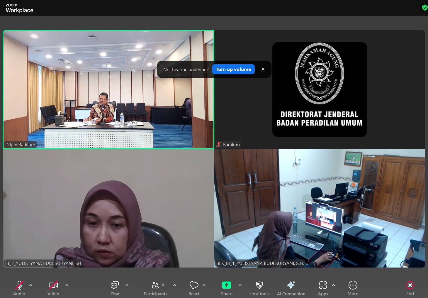Click the muted mic icon beside Badilum
The image size is (428, 298).
coord(219,144)
